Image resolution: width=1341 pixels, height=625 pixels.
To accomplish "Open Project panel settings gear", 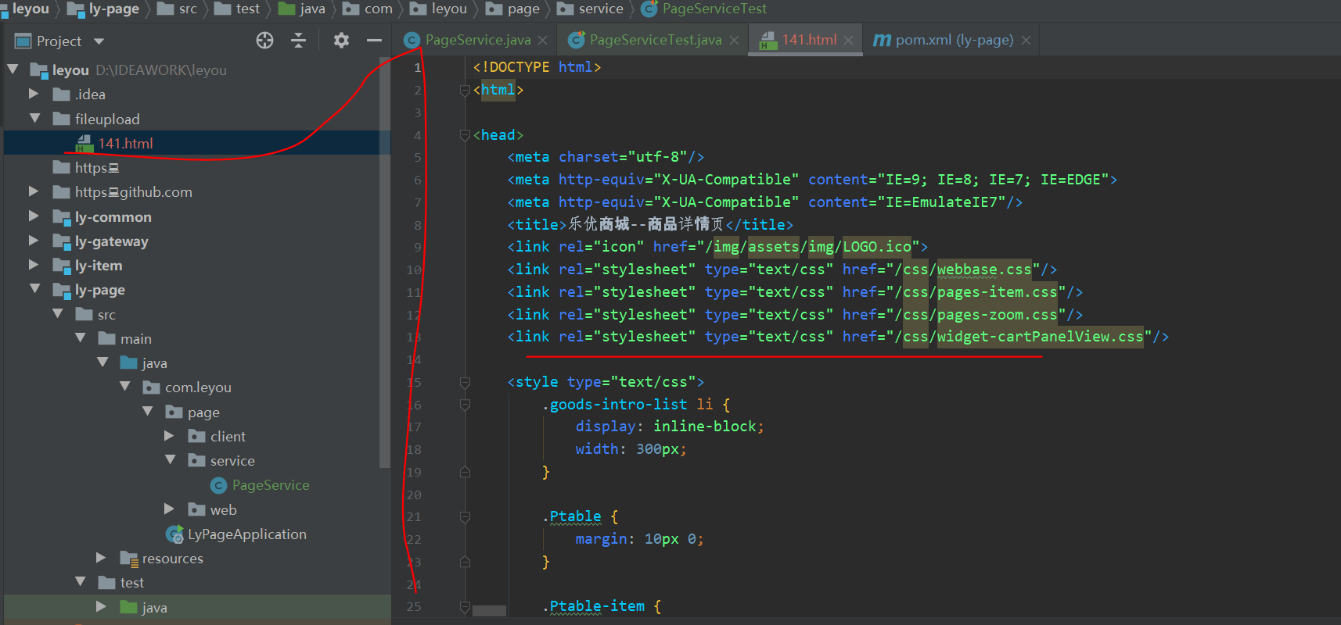I will point(341,41).
